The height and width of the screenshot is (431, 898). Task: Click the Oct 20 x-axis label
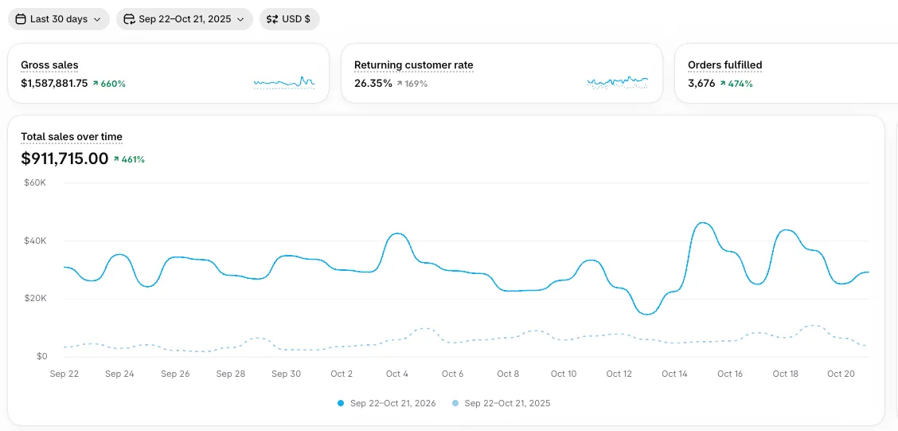841,374
